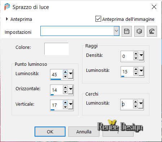
Task: Click the Annulla cancel button
Action: 84,132
